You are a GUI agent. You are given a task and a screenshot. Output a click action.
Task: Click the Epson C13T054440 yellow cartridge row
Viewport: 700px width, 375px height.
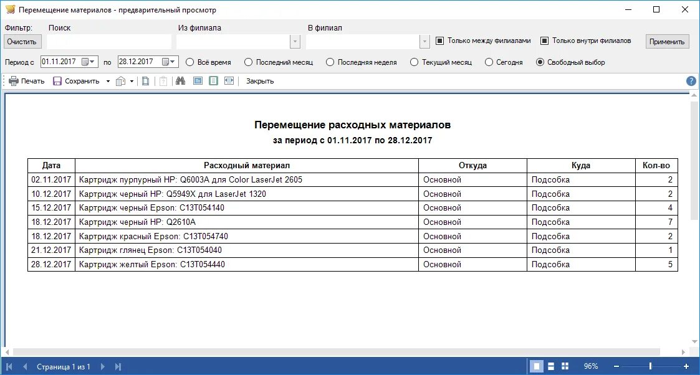click(353, 264)
